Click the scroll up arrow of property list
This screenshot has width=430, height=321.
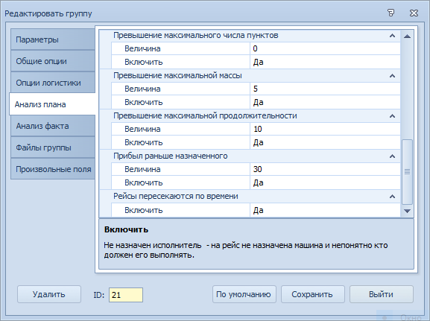(x=407, y=36)
